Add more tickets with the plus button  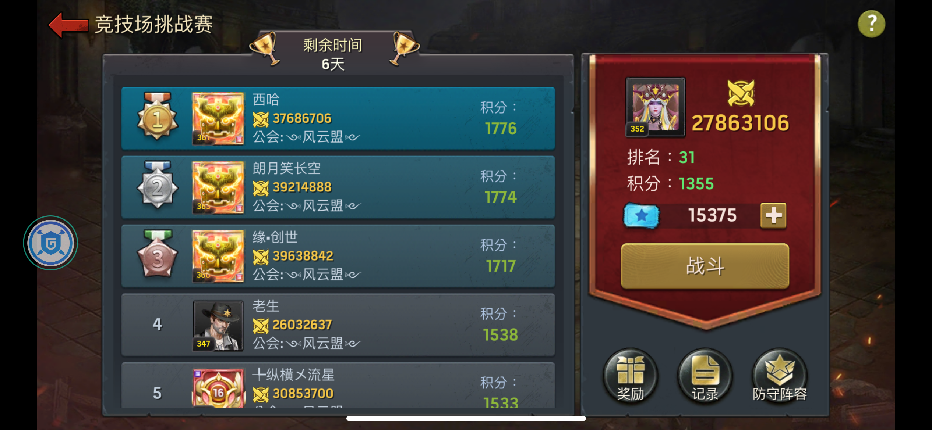[x=773, y=215]
